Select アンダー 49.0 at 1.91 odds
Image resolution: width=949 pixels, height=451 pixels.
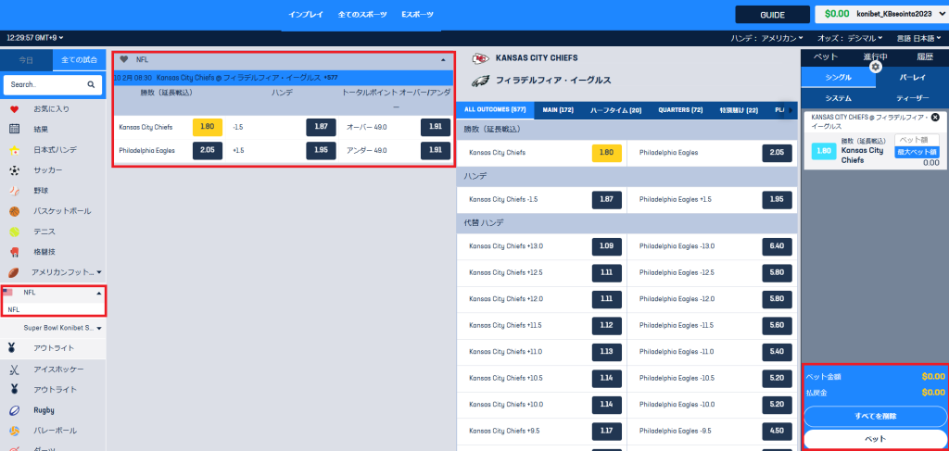tap(436, 151)
